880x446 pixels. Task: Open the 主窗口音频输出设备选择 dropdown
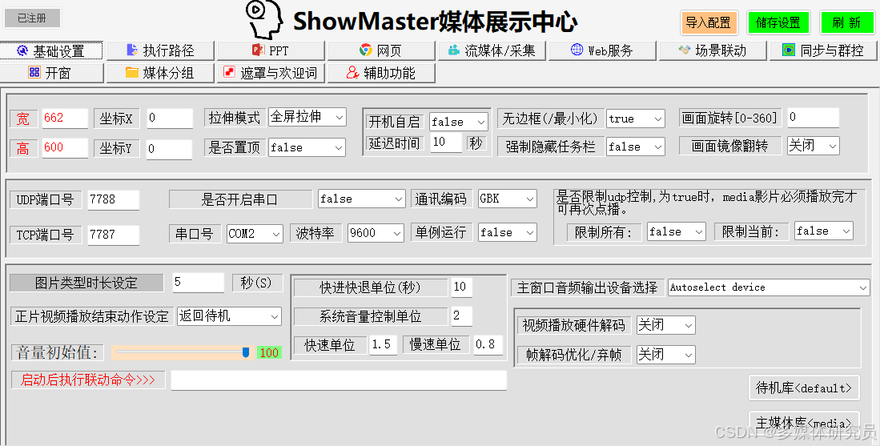click(x=769, y=287)
